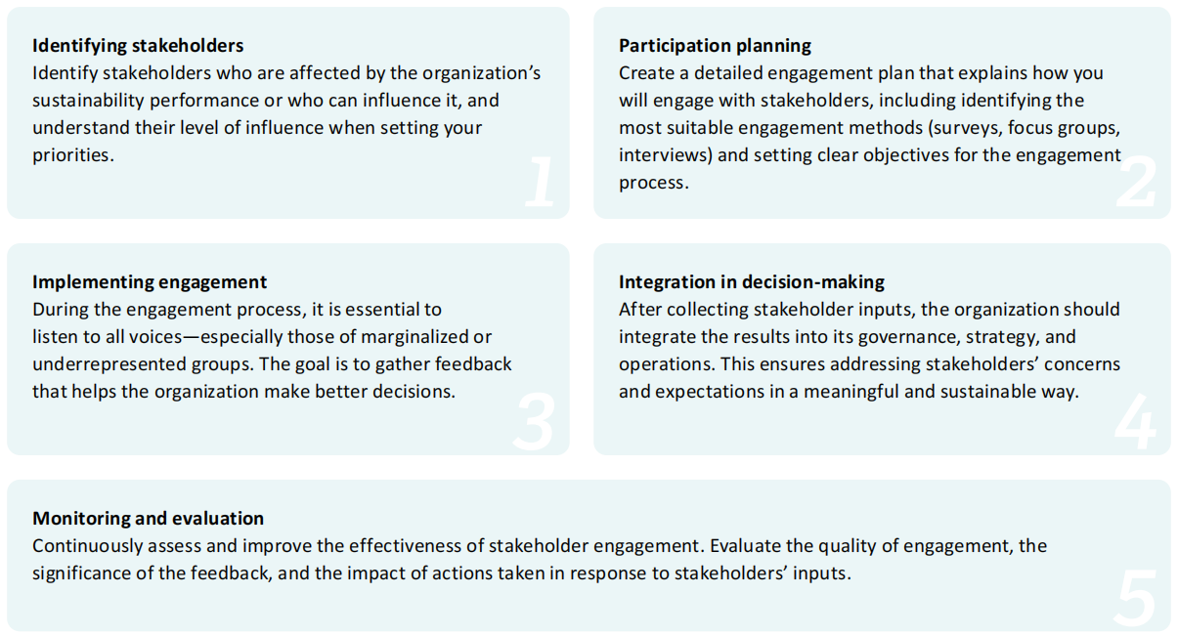Select the "Participation planning" heading
This screenshot has height=636, width=1178.
coord(715,46)
